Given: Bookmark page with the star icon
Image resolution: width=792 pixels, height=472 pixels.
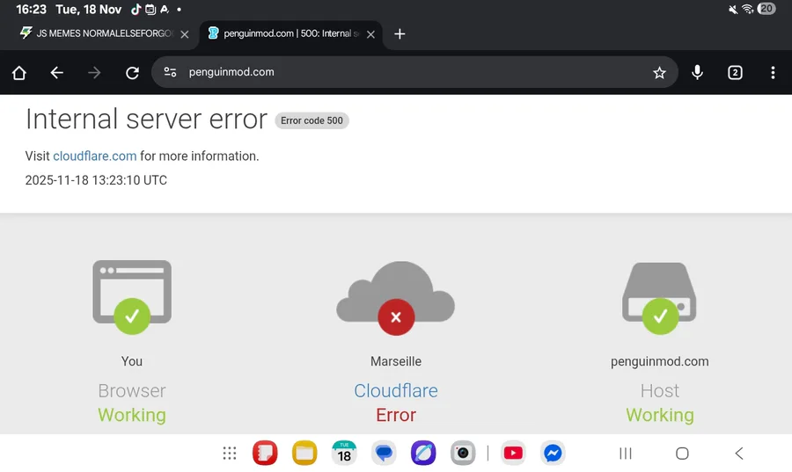Looking at the screenshot, I should 659,73.
